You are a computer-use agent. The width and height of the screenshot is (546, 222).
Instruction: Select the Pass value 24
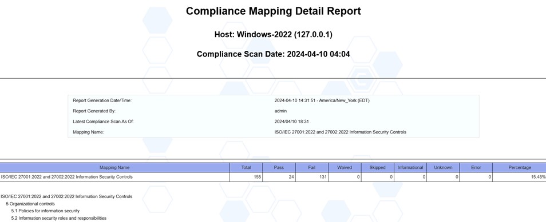291,177
